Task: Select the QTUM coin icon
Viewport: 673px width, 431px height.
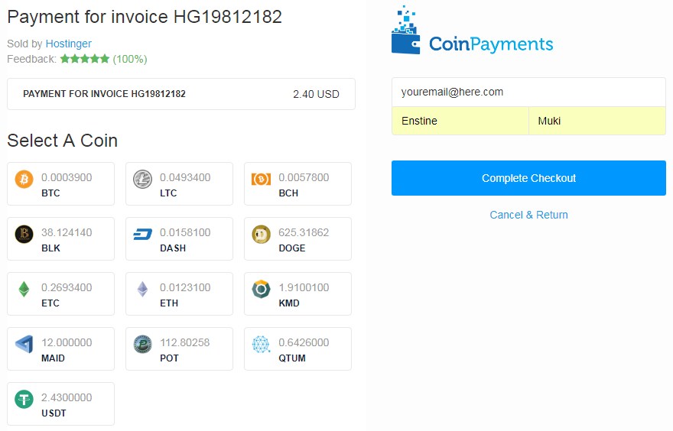Action: click(261, 344)
